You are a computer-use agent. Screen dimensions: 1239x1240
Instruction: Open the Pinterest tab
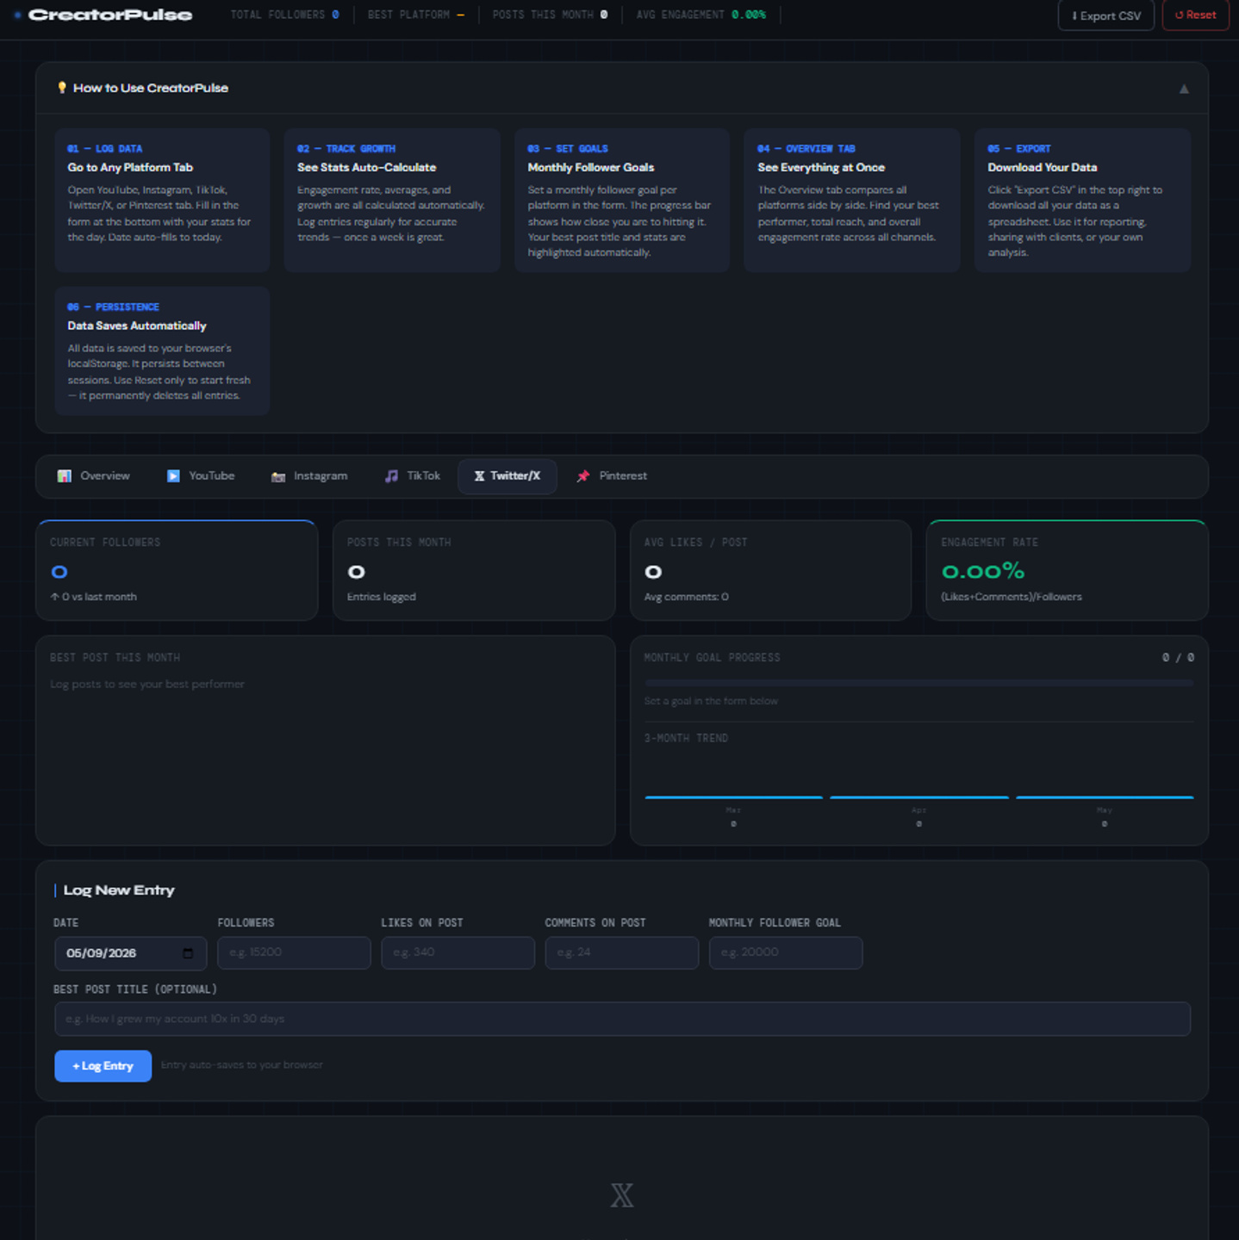tap(612, 476)
